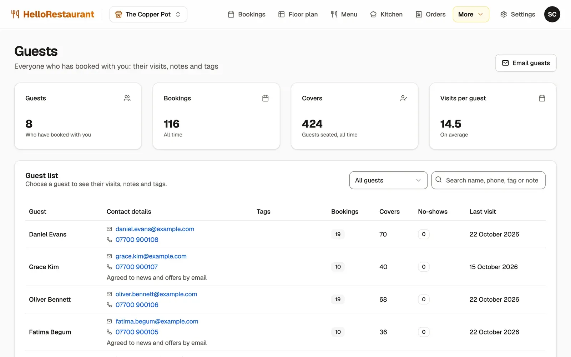Click the No-shows column header
Viewport: 571px width, 357px height.
click(433, 211)
